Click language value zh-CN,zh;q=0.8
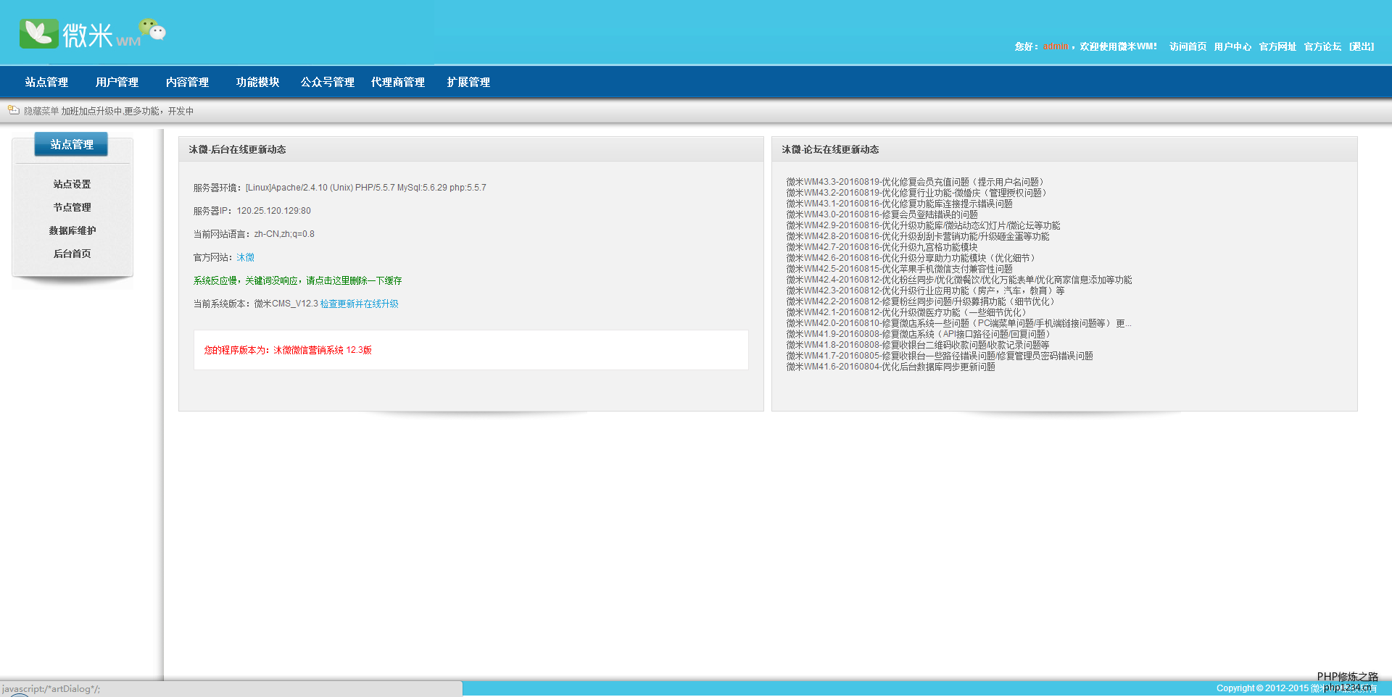This screenshot has width=1392, height=697. (284, 234)
